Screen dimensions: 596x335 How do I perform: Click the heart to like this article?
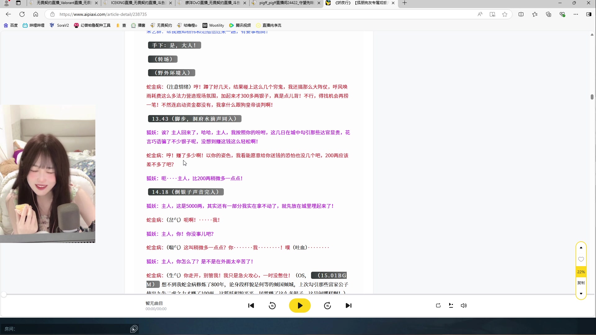coord(581,259)
